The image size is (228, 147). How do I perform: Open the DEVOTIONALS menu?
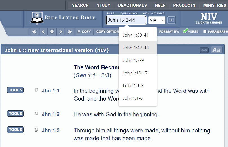click(x=132, y=5)
